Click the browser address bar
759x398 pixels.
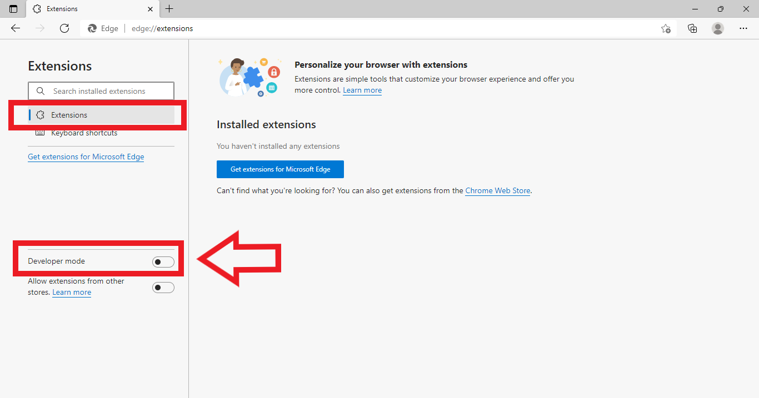click(x=278, y=28)
